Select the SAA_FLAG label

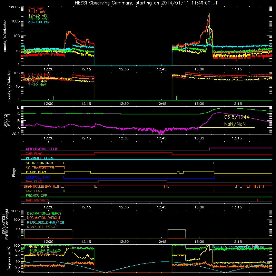click(x=34, y=182)
